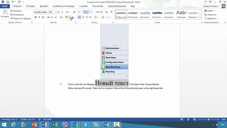Increase the paragraph indent
Screen dimensions: 227x128
point(101,12)
